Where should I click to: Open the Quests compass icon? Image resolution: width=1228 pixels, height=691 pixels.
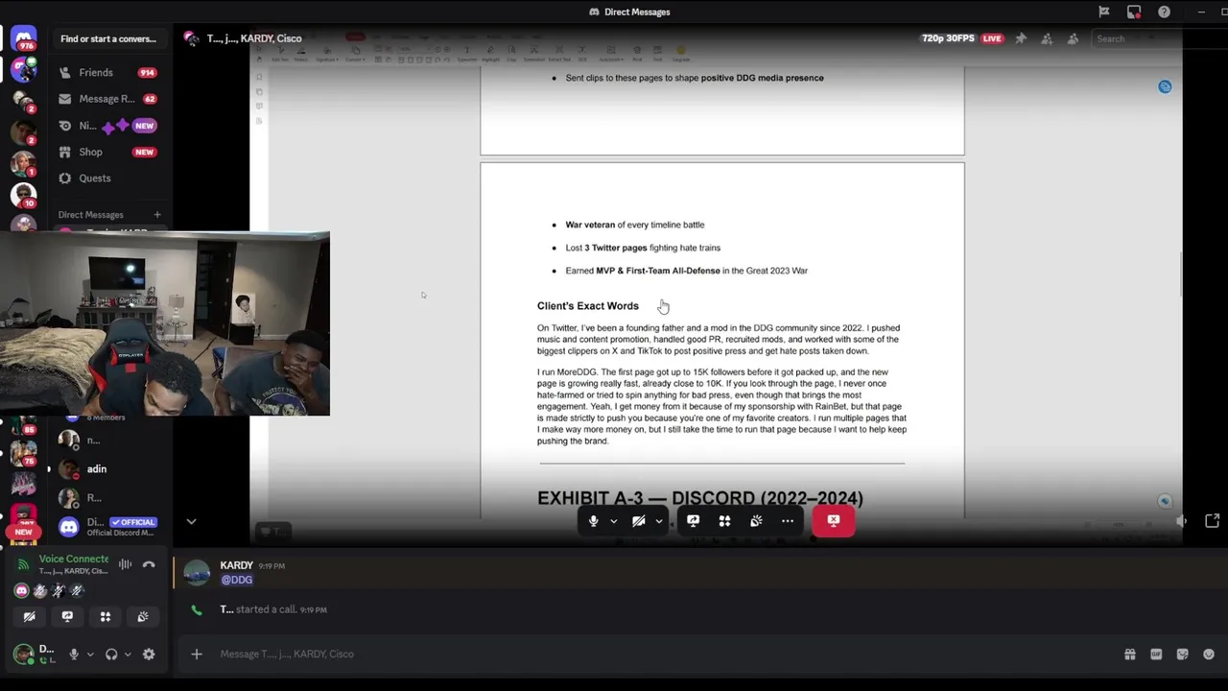(x=65, y=179)
